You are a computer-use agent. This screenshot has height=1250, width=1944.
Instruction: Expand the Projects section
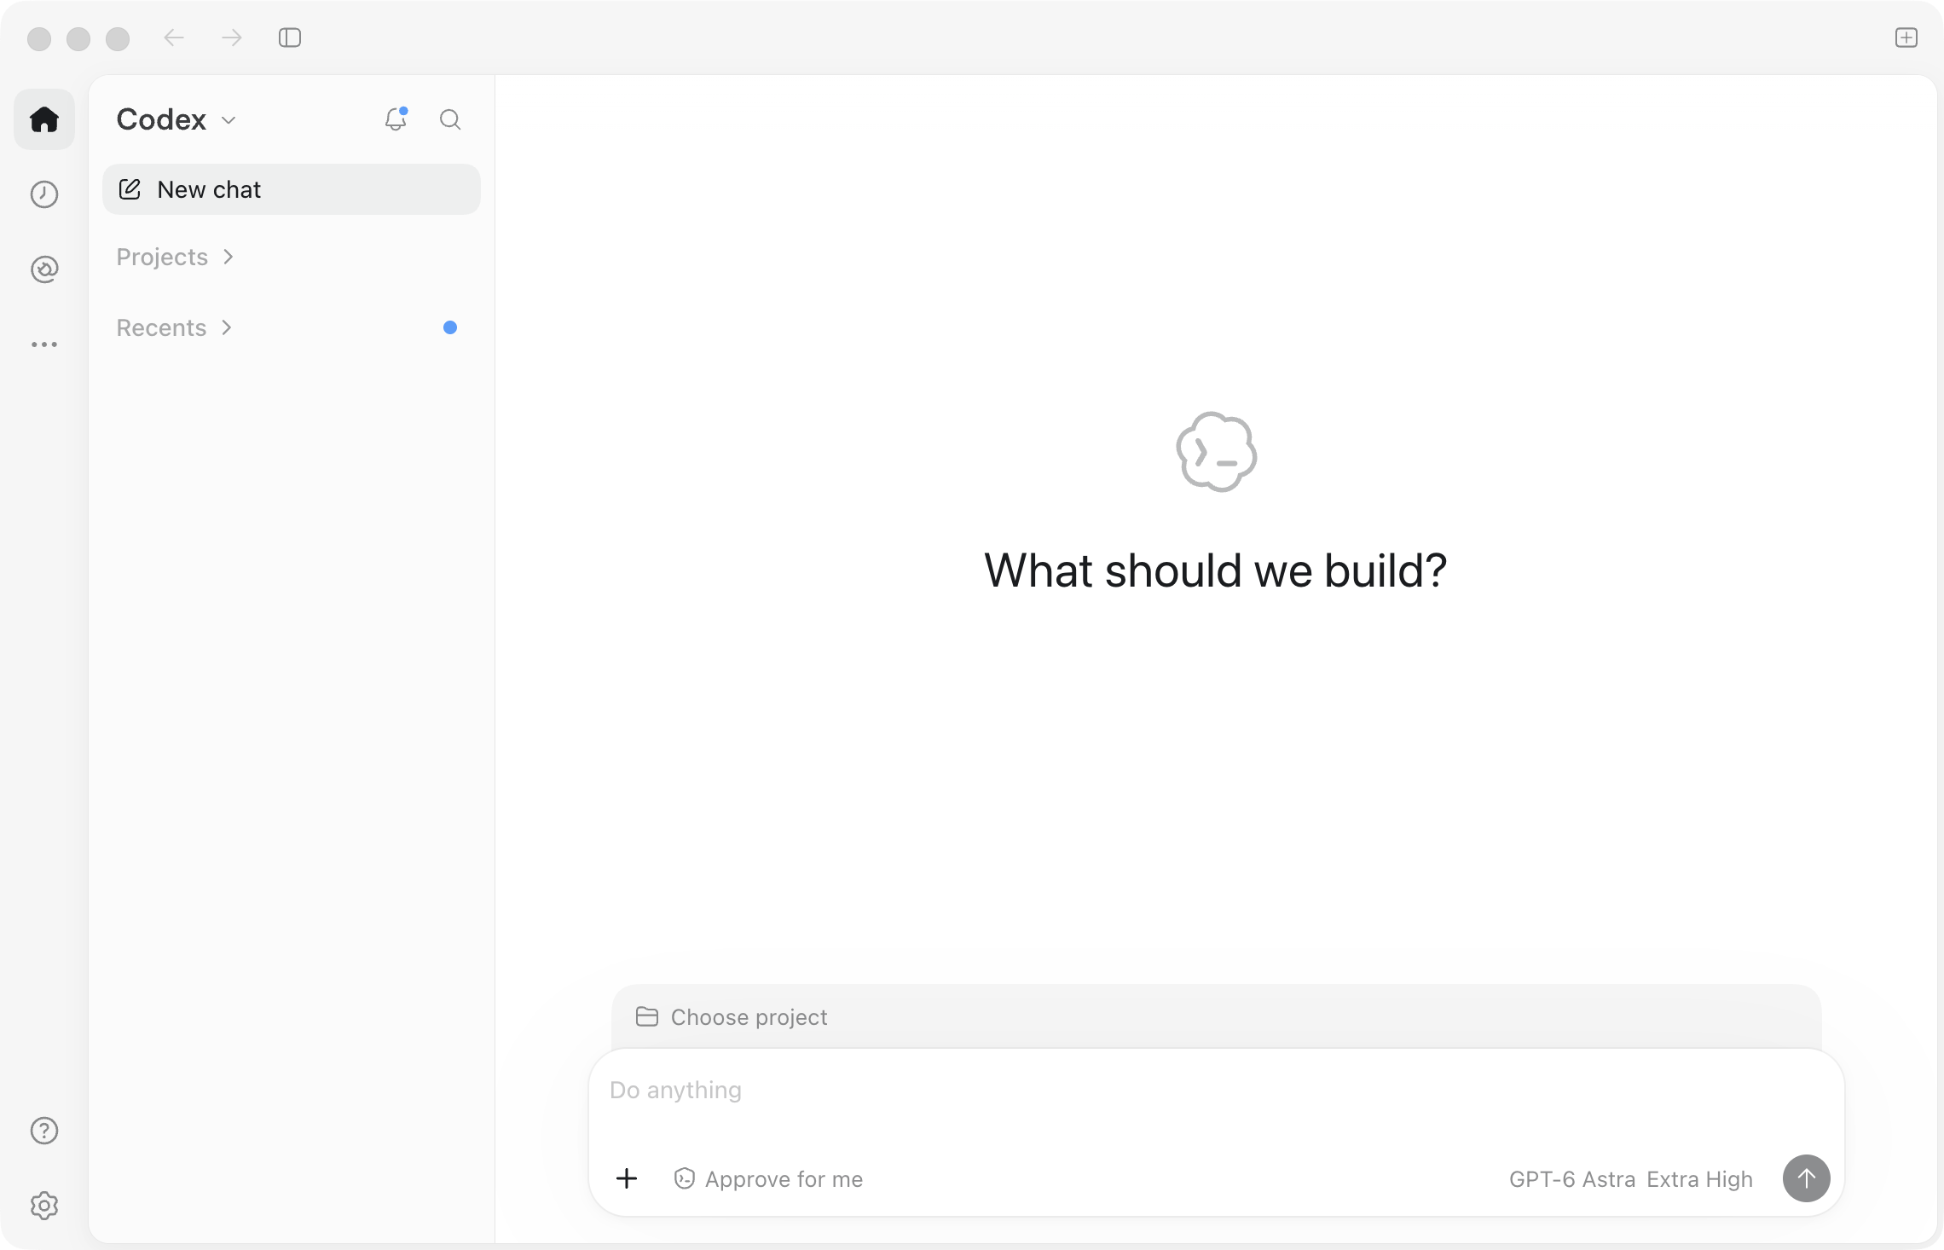coord(175,257)
